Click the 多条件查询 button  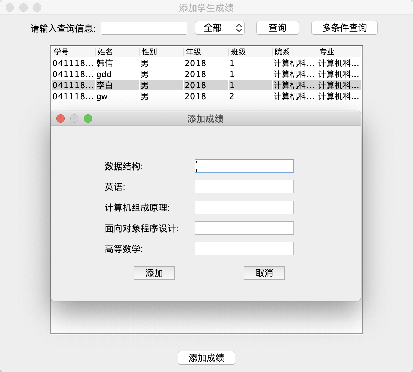pyautogui.click(x=344, y=28)
